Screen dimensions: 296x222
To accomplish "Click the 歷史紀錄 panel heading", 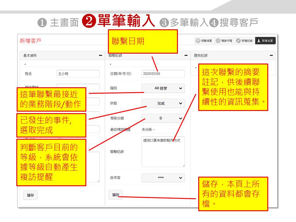I will click(x=201, y=55).
